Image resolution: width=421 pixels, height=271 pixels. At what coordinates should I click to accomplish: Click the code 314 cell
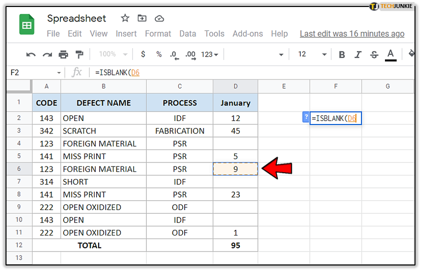click(x=47, y=181)
